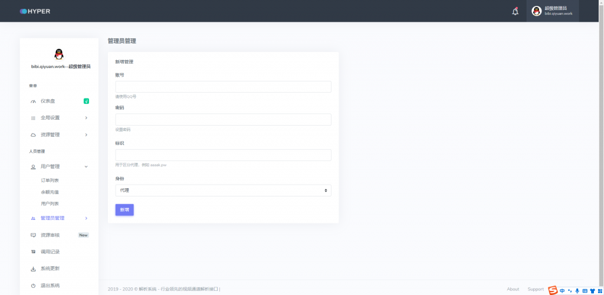Click the 调用记录 sidebar icon
This screenshot has height=295, width=604.
click(33, 252)
